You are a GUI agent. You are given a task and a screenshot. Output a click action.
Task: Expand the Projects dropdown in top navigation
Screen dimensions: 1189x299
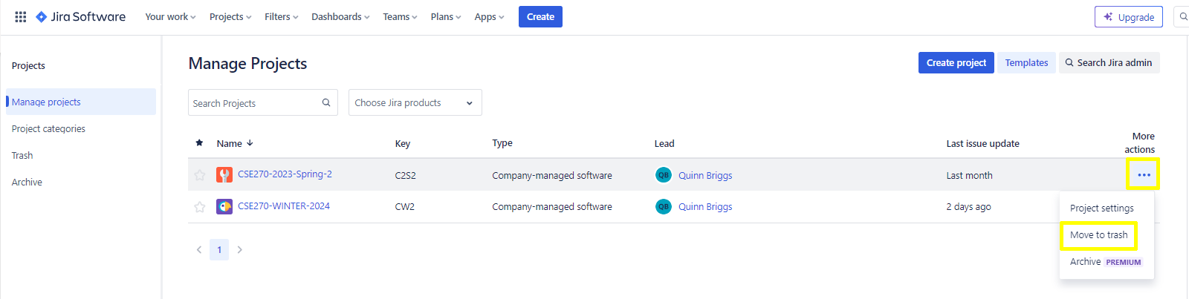tap(230, 16)
